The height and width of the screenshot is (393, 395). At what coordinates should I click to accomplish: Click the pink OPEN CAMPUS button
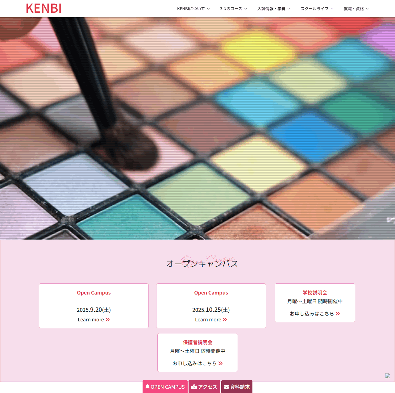[165, 387]
